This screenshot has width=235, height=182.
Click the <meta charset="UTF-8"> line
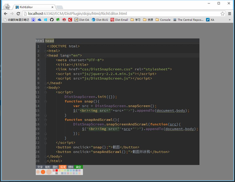pos(80,60)
